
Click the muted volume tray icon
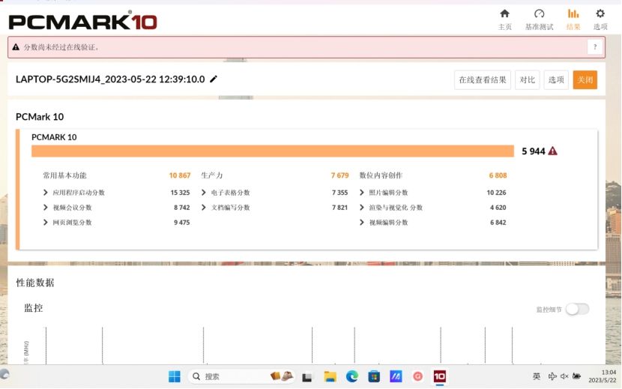coord(564,376)
